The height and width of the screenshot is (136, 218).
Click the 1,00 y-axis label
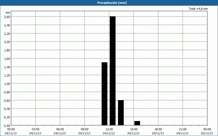(x=7, y=84)
